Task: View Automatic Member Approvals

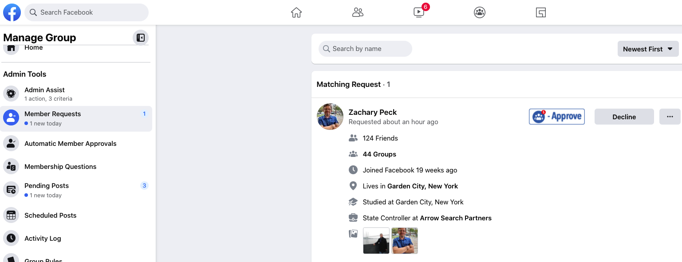Action: (x=71, y=144)
